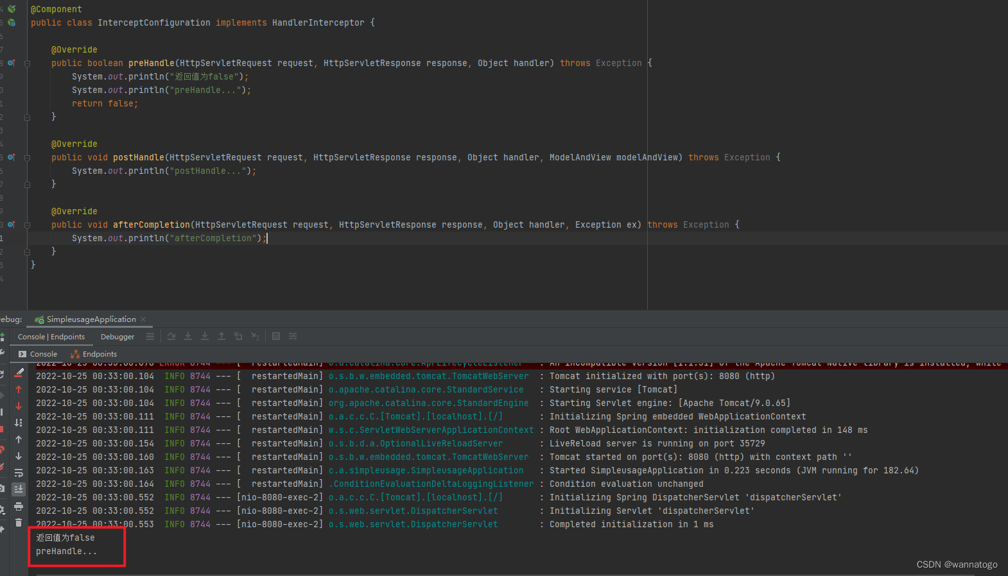Click the HandlerInterceptor interface name
1008x576 pixels.
tap(318, 22)
